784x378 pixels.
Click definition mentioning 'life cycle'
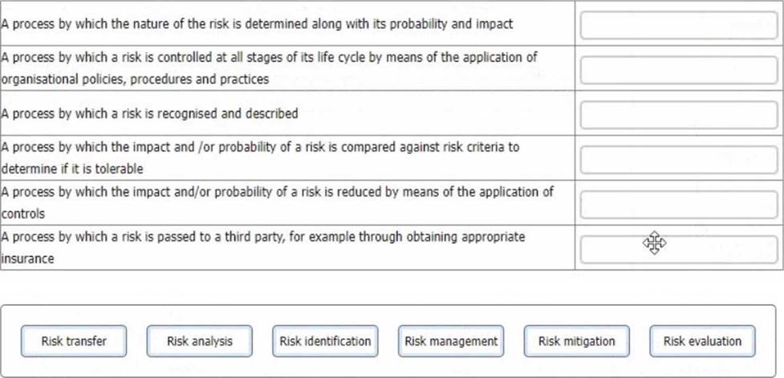269,68
